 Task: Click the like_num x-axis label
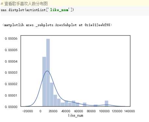pos(75,115)
